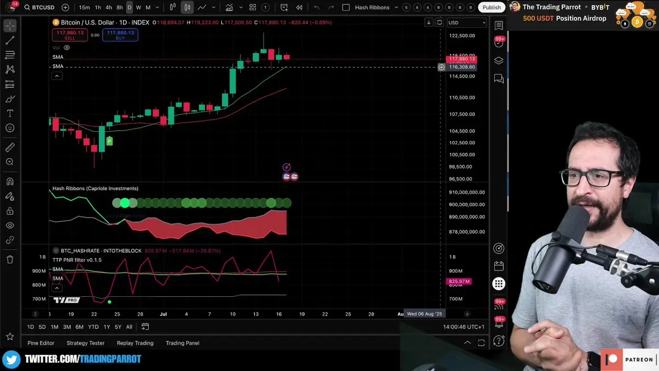Undo the last chart action

(317, 8)
